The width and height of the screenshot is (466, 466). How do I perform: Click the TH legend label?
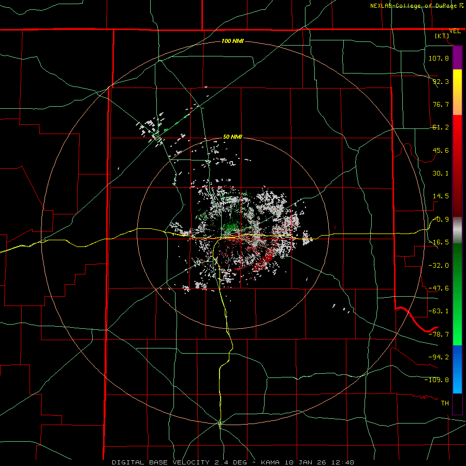[445, 403]
